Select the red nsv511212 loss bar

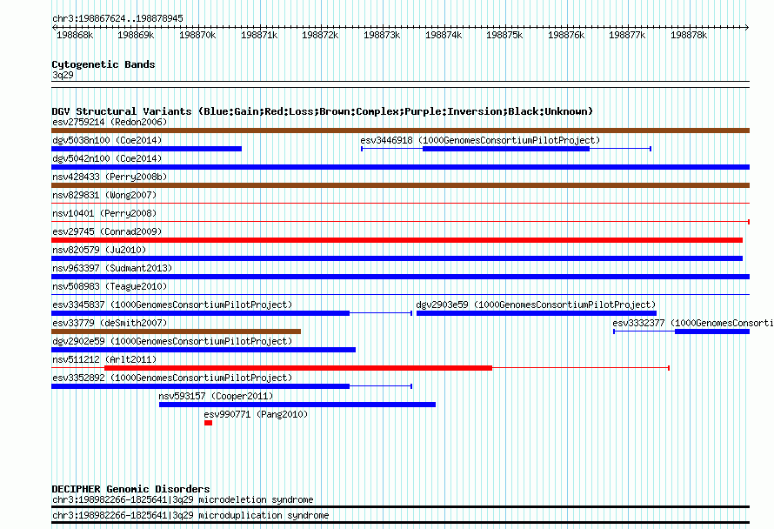(298, 368)
